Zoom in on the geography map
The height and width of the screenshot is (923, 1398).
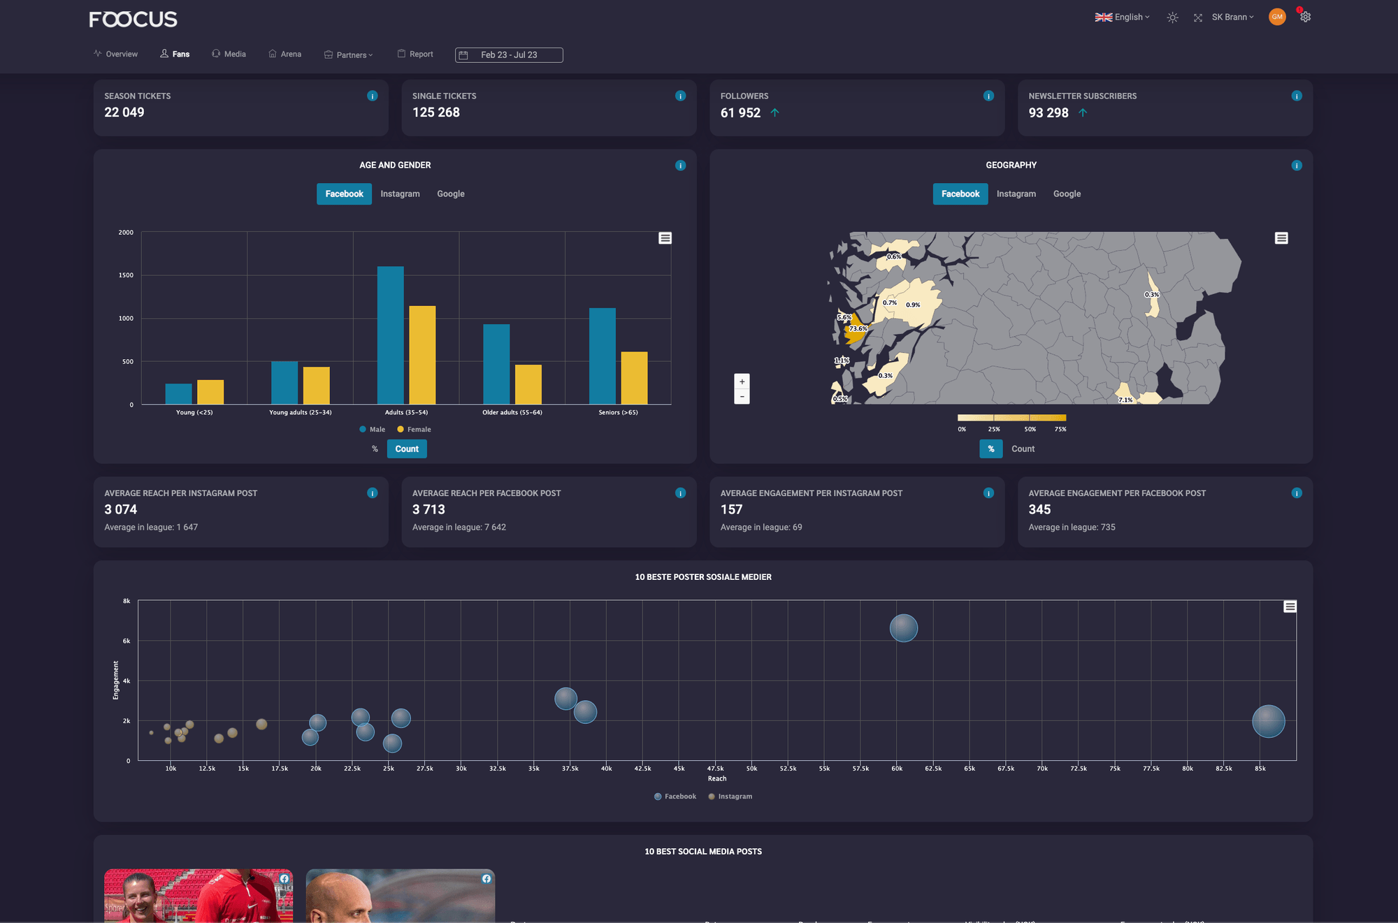tap(742, 381)
